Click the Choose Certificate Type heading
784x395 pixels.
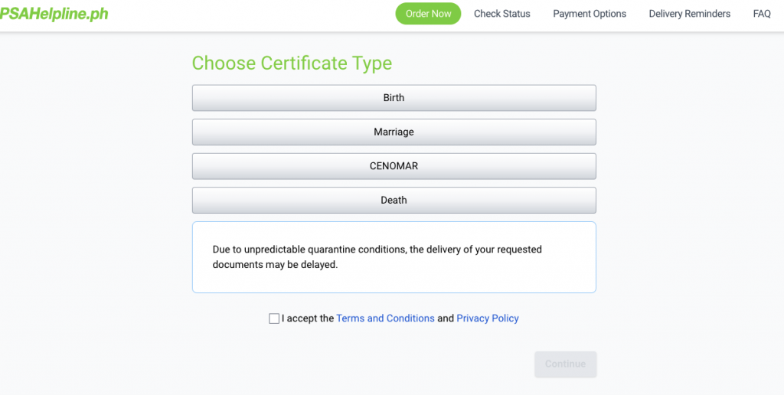tap(292, 64)
